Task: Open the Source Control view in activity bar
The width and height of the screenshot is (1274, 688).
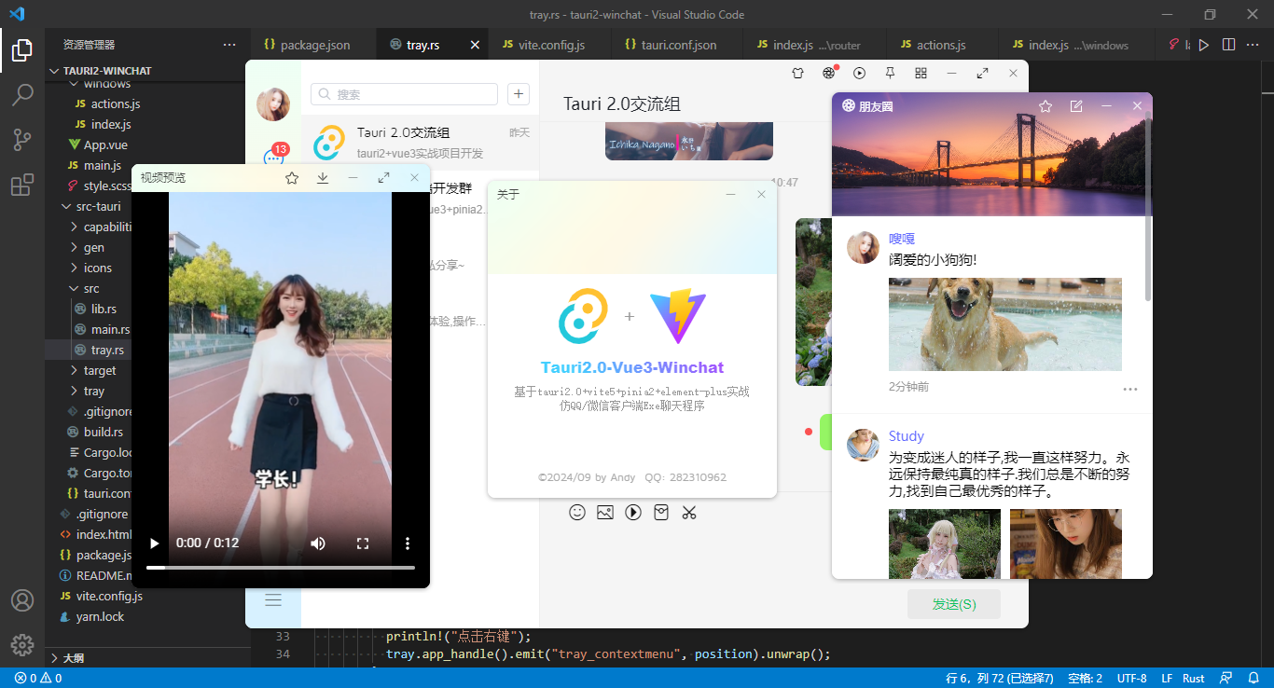Action: pos(22,140)
